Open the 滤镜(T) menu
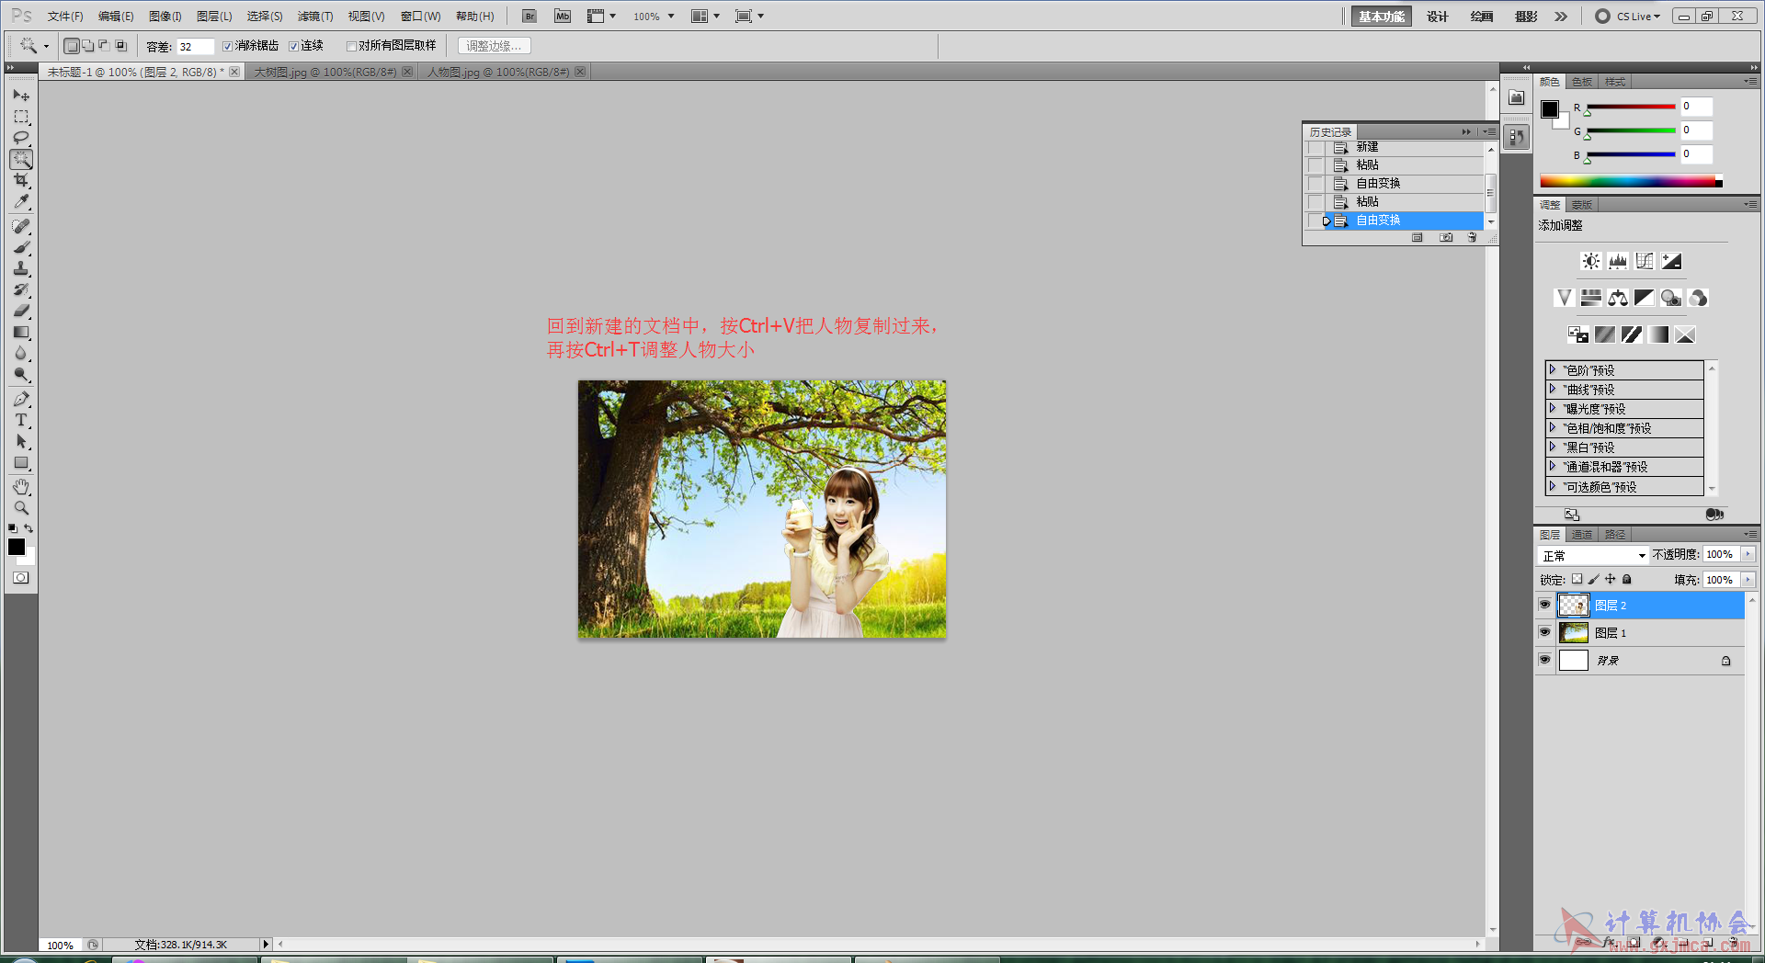This screenshot has width=1765, height=963. 314,17
